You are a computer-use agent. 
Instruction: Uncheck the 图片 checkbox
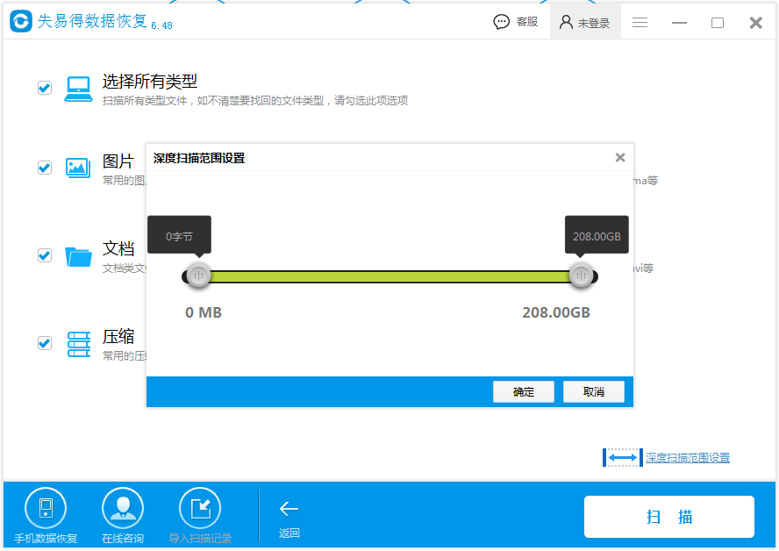pyautogui.click(x=45, y=168)
